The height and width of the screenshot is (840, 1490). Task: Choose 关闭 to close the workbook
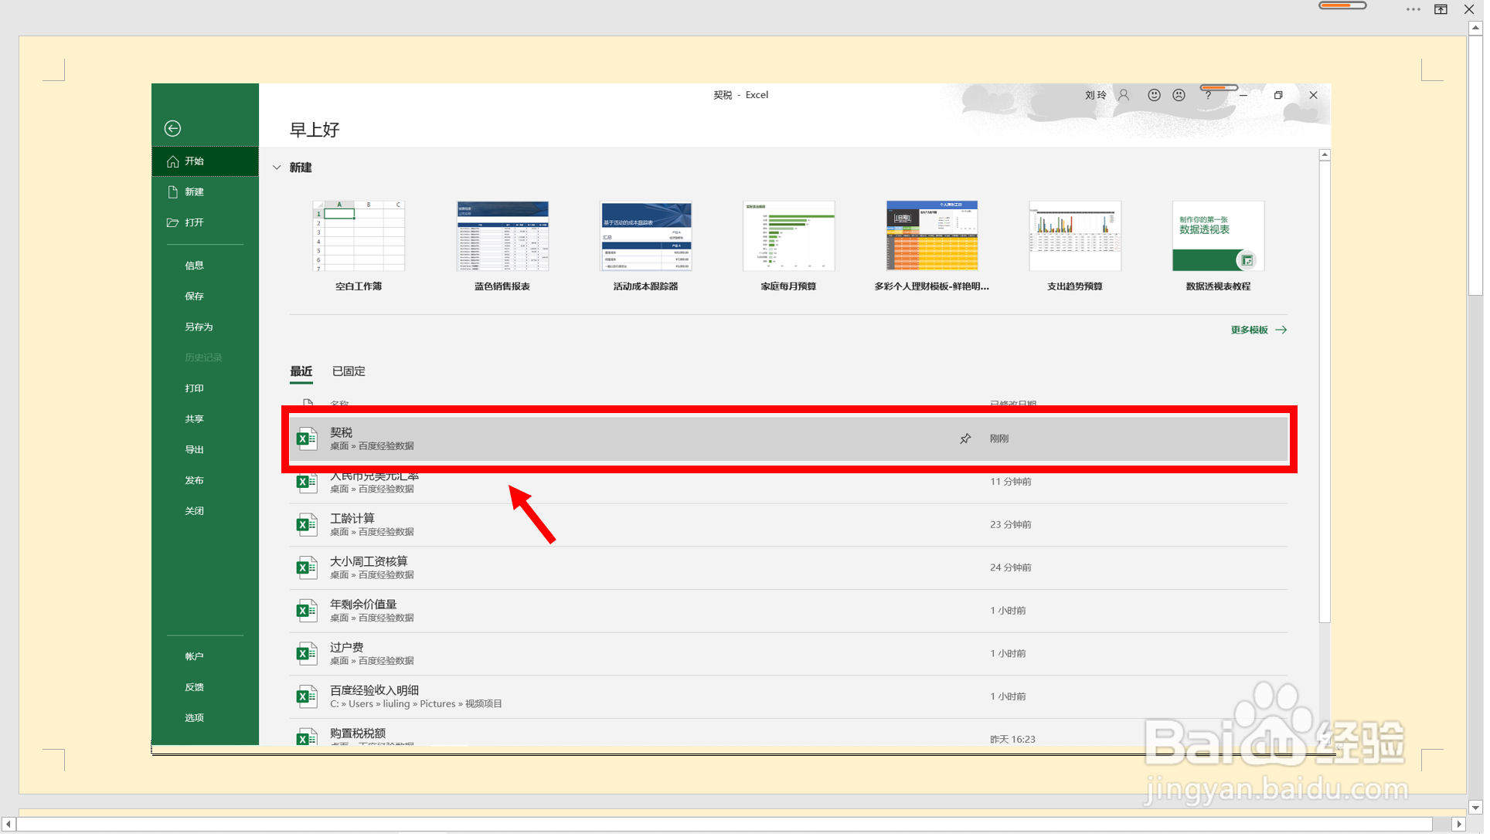206,513
